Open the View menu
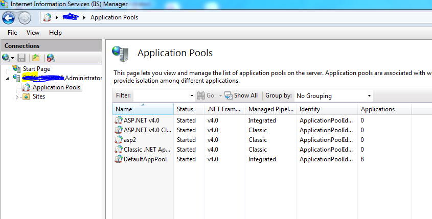The width and height of the screenshot is (432, 219). click(33, 33)
